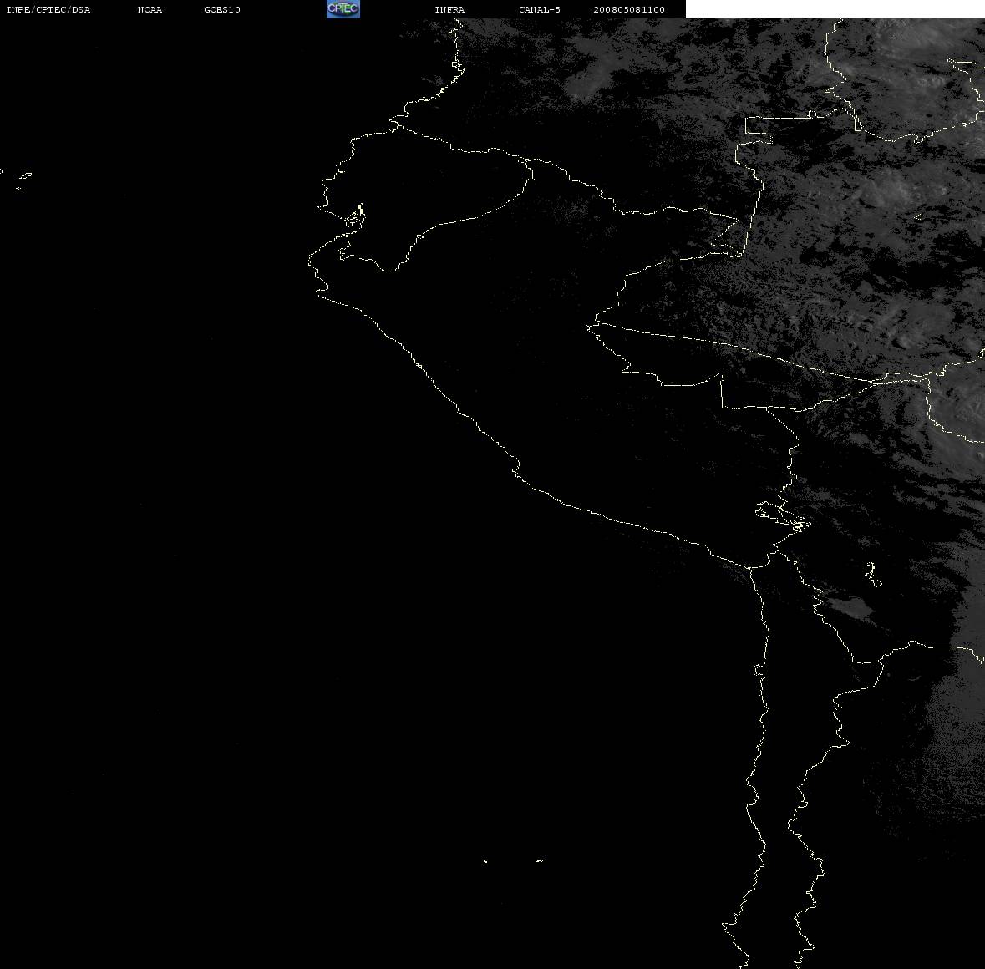Click the Lake Poopó outline in Bolivia

(x=872, y=574)
